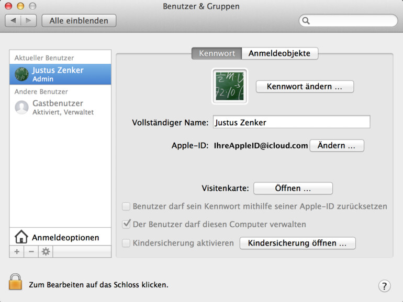The image size is (403, 302).
Task: Click the Zum Bearbeiten auf das Schloss klicken text
Action: [98, 285]
